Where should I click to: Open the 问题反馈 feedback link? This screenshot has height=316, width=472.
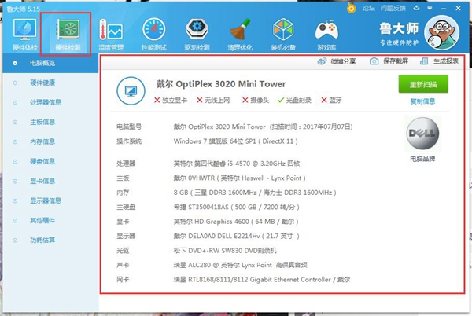[393, 8]
